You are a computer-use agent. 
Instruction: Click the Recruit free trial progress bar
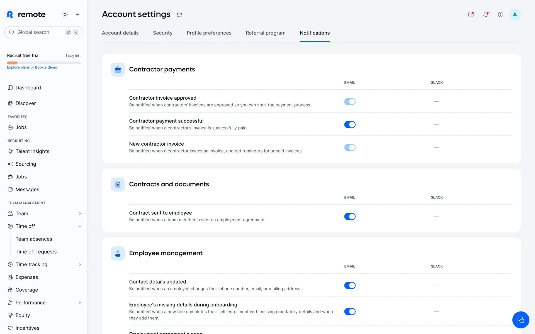tap(44, 63)
